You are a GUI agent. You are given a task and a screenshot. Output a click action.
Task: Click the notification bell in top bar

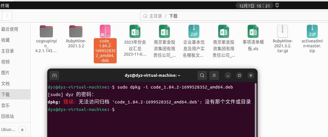277,5
